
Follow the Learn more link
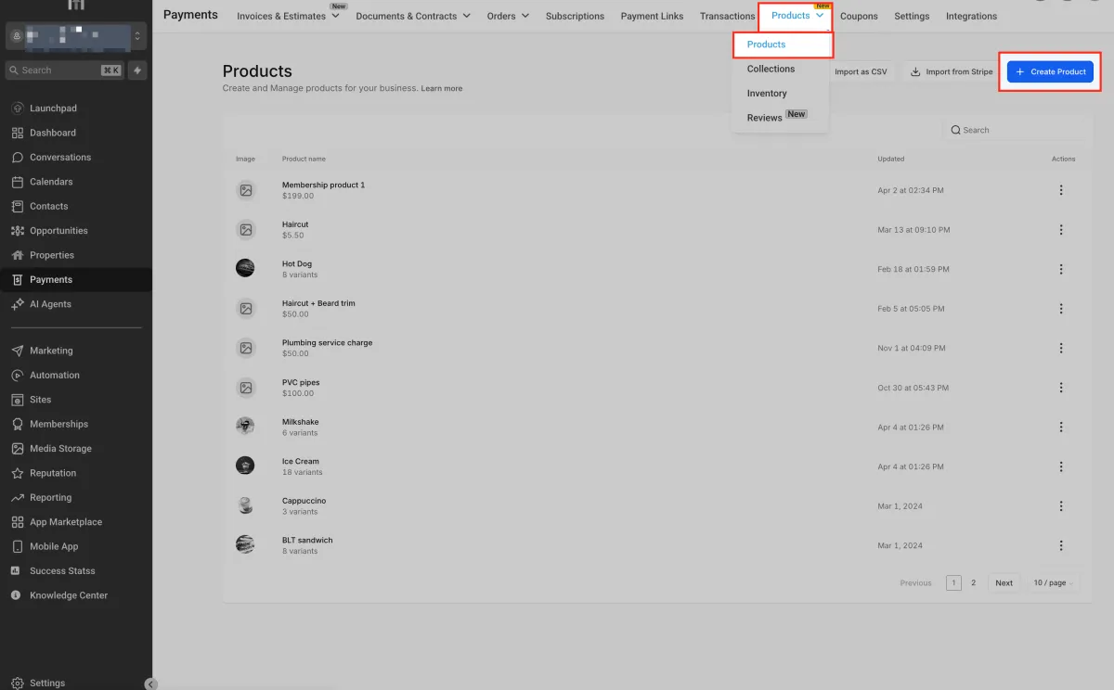[442, 89]
